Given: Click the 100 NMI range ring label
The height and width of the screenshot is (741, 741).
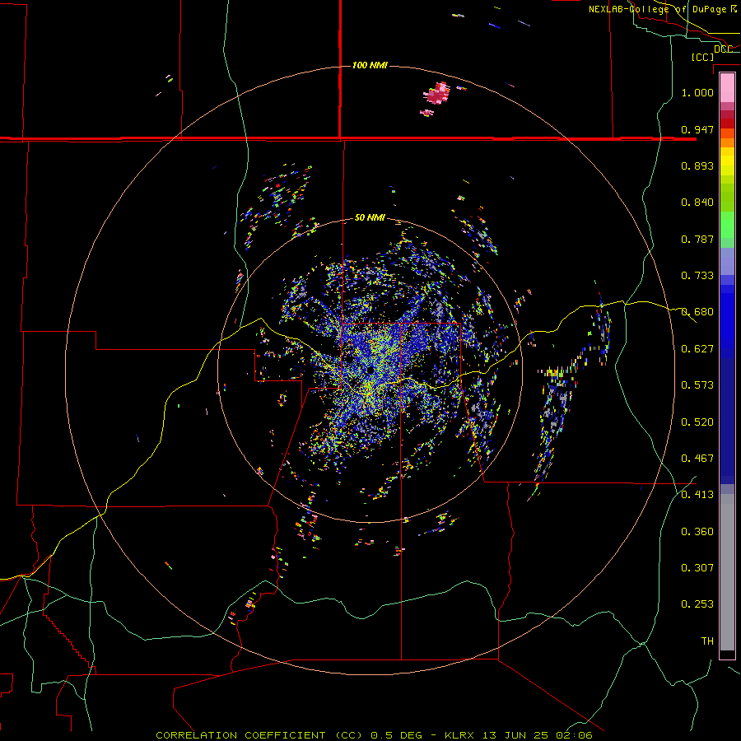Looking at the screenshot, I should 370,65.
